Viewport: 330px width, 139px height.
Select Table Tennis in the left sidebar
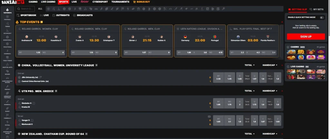click(7, 59)
